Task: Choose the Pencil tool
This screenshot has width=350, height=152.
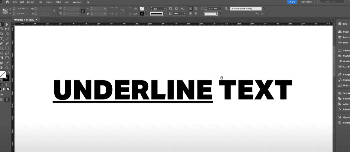Action: tap(7, 43)
